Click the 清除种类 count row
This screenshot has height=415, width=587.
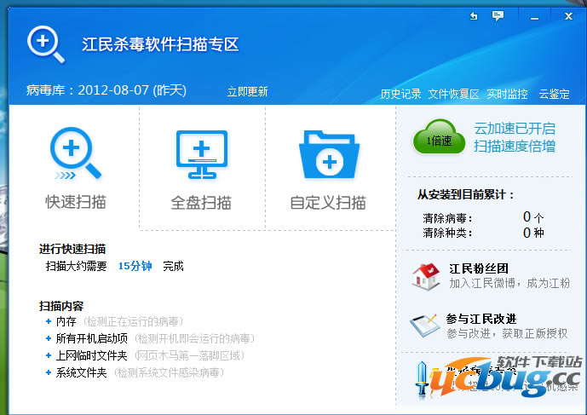pos(483,233)
